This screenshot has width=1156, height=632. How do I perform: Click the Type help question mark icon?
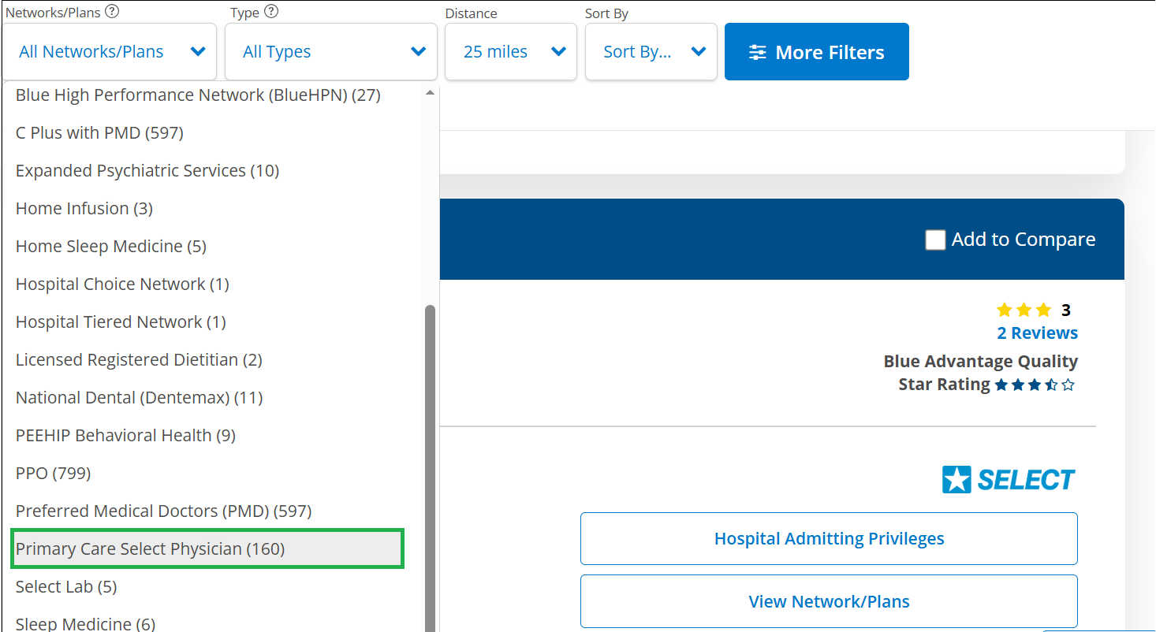point(271,12)
